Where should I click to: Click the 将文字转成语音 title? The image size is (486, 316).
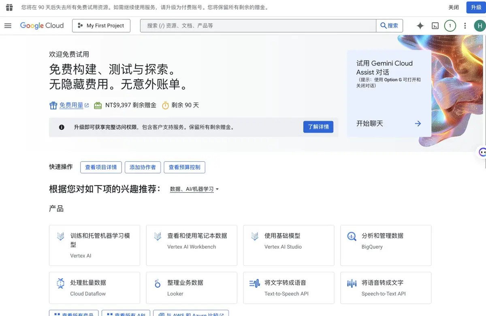coord(285,282)
